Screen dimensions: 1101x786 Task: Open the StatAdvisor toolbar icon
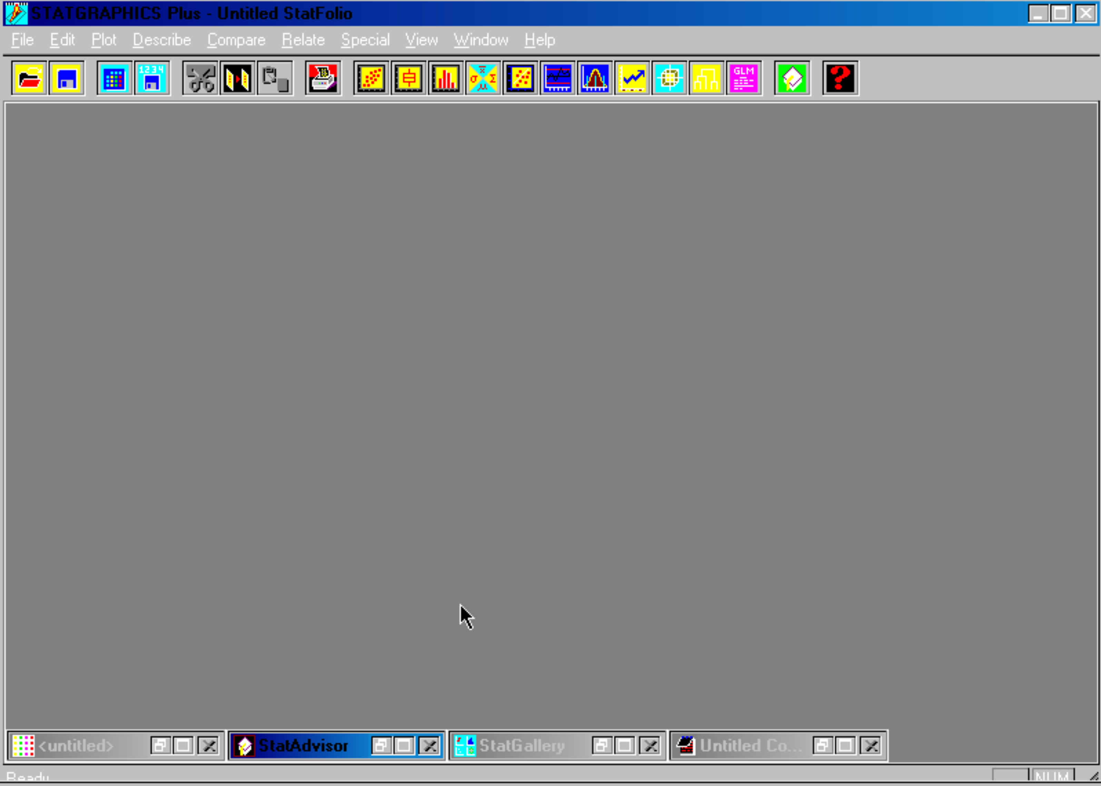(792, 78)
